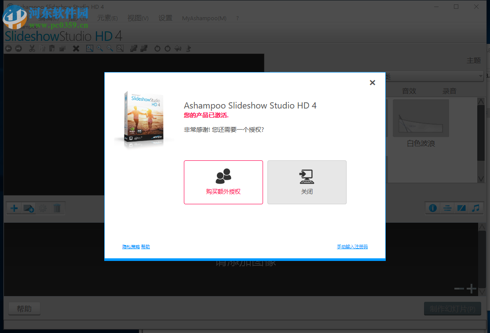Click the info (i) panel icon

432,208
